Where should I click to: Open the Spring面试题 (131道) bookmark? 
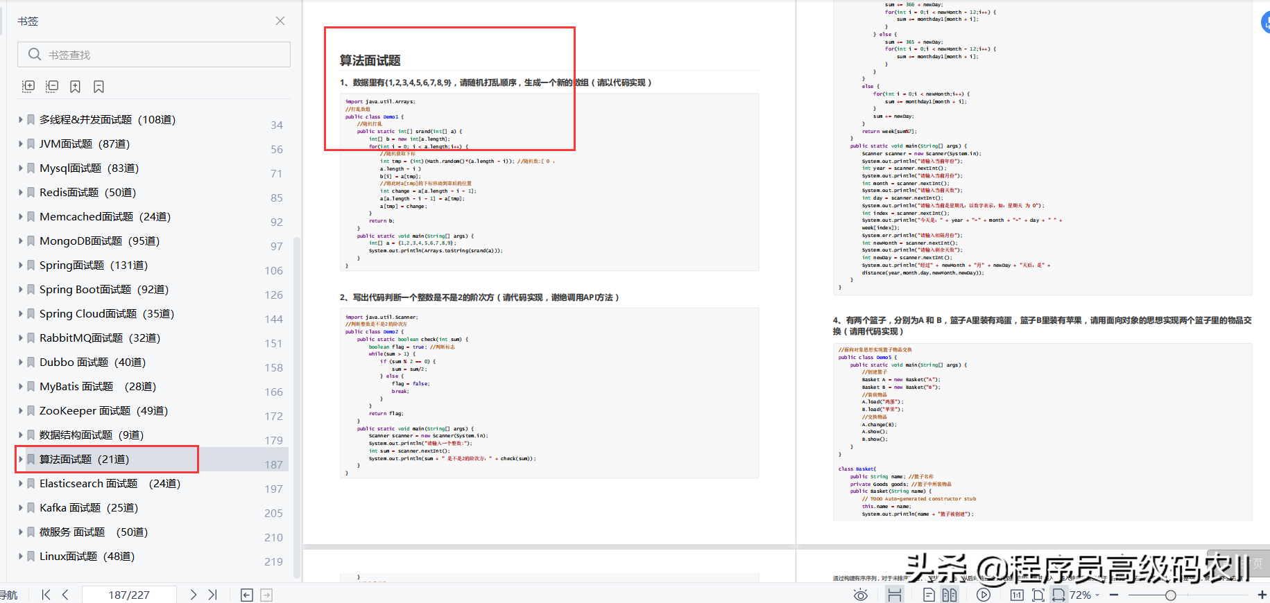pos(94,265)
